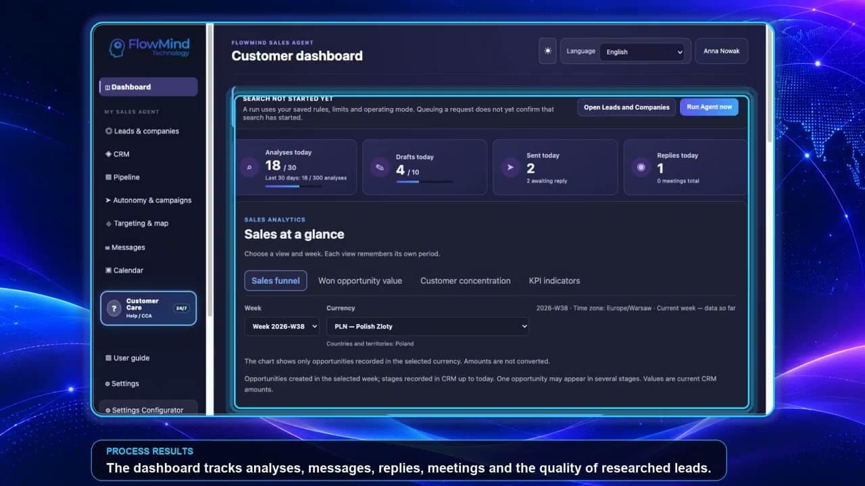This screenshot has width=865, height=486.
Task: Click the Customer Care question mark icon
Action: point(114,308)
